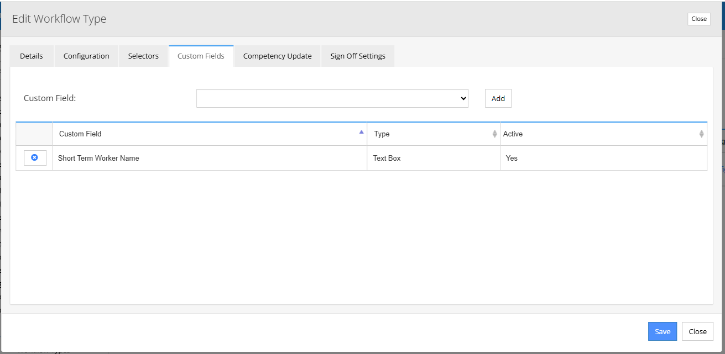Image resolution: width=725 pixels, height=354 pixels.
Task: Open the Competency Update tab
Action: (278, 56)
